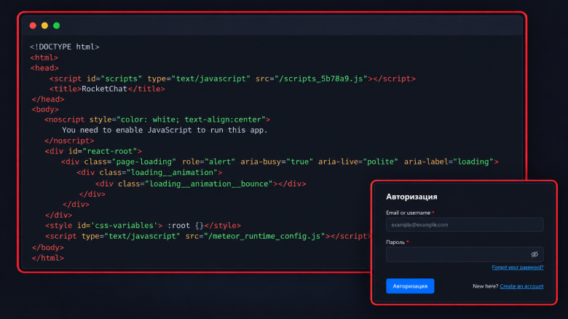568x319 pixels.
Task: Click the closing </head> tag
Action: pyautogui.click(x=48, y=99)
